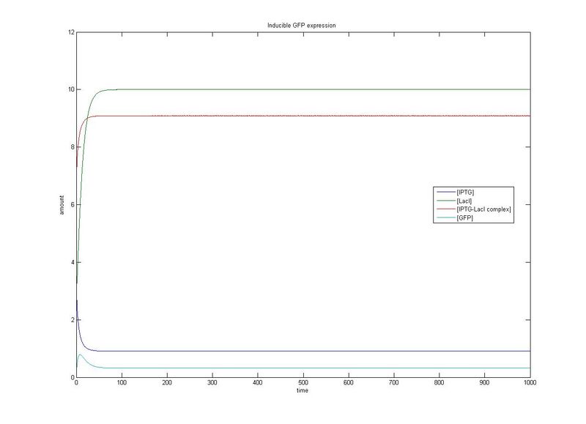Click the blue line sample in legend
The image size is (586, 424).
tap(444, 191)
